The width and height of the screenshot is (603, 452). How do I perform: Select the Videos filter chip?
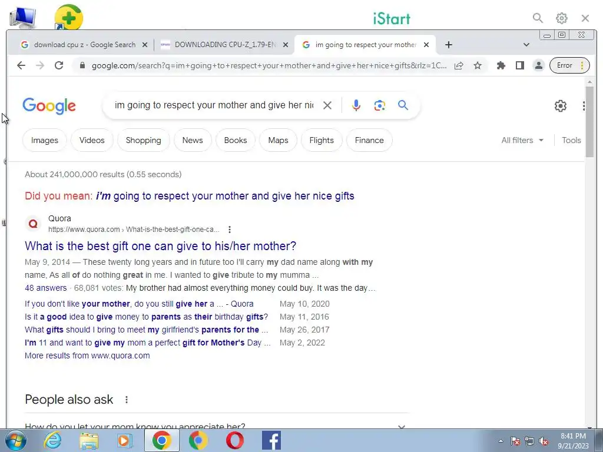pos(92,140)
